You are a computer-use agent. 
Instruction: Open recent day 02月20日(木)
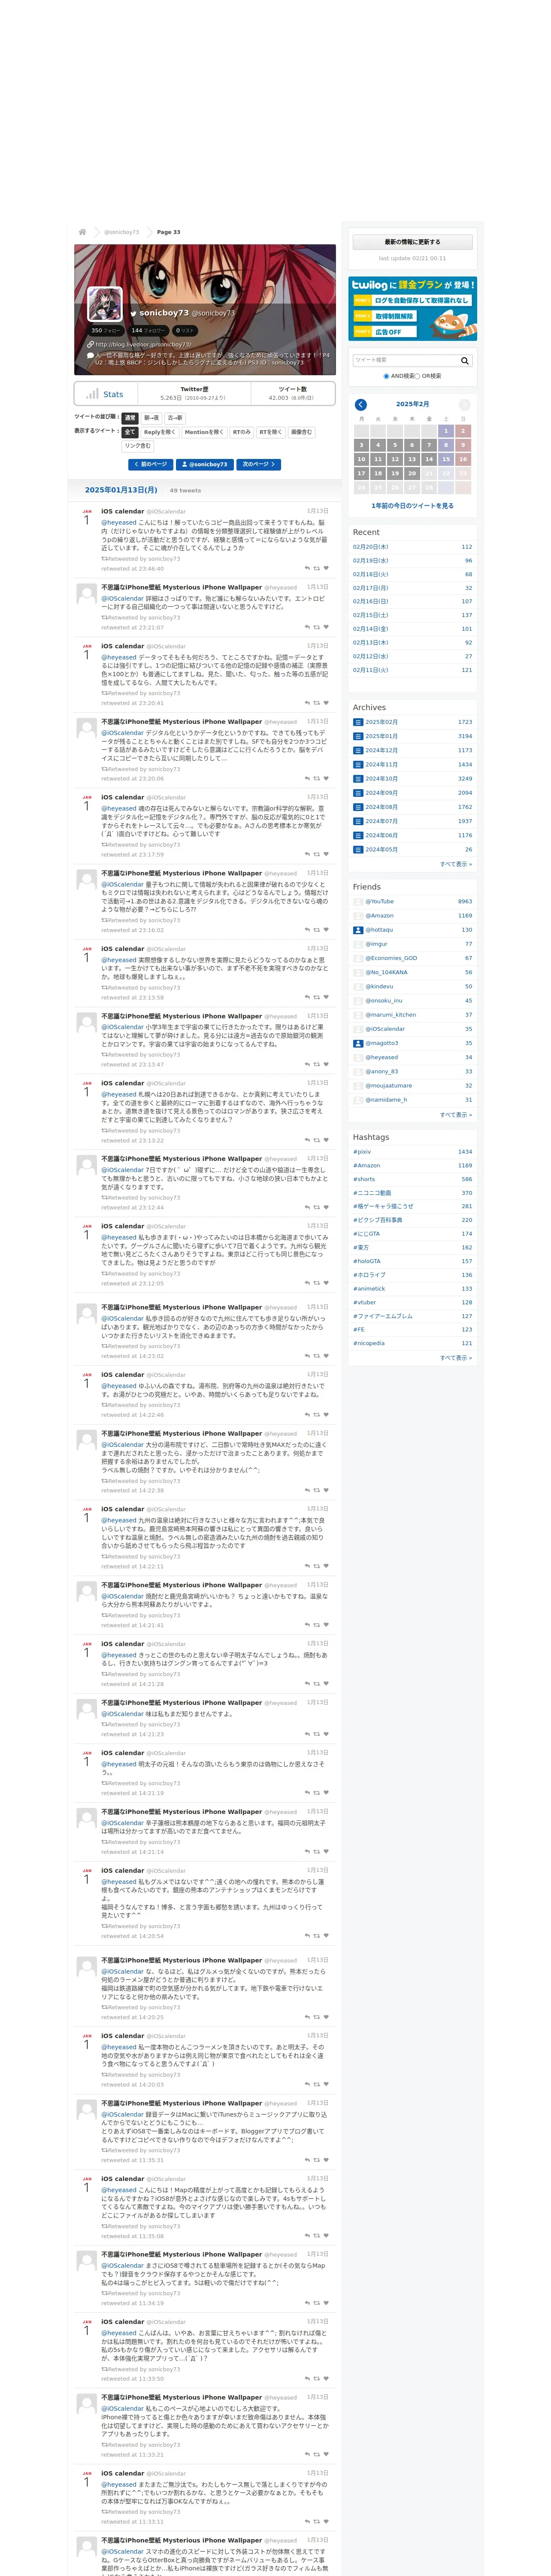click(371, 547)
